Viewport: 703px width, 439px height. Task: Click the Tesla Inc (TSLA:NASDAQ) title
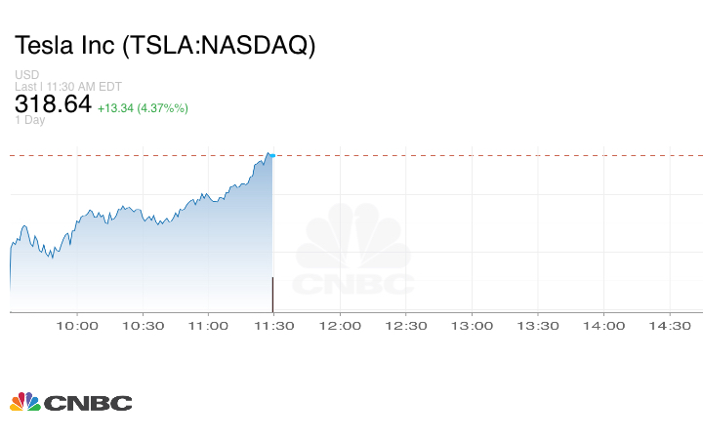[x=165, y=46]
